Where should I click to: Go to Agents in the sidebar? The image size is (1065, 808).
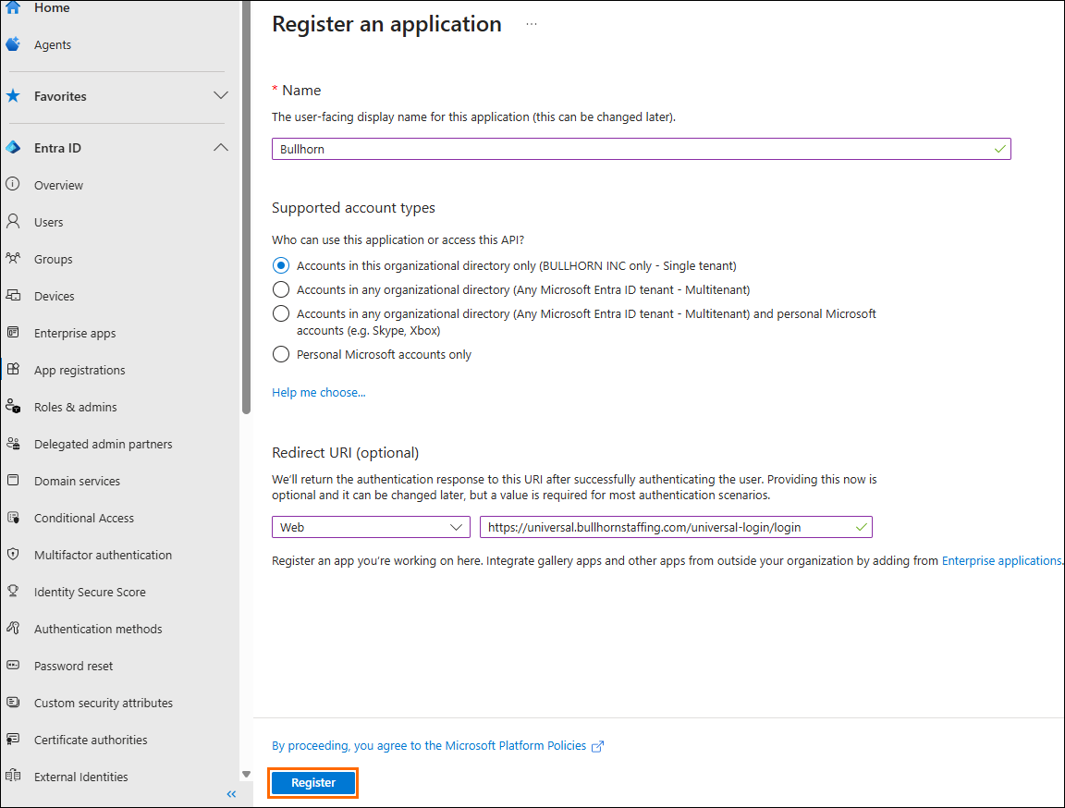tap(53, 44)
